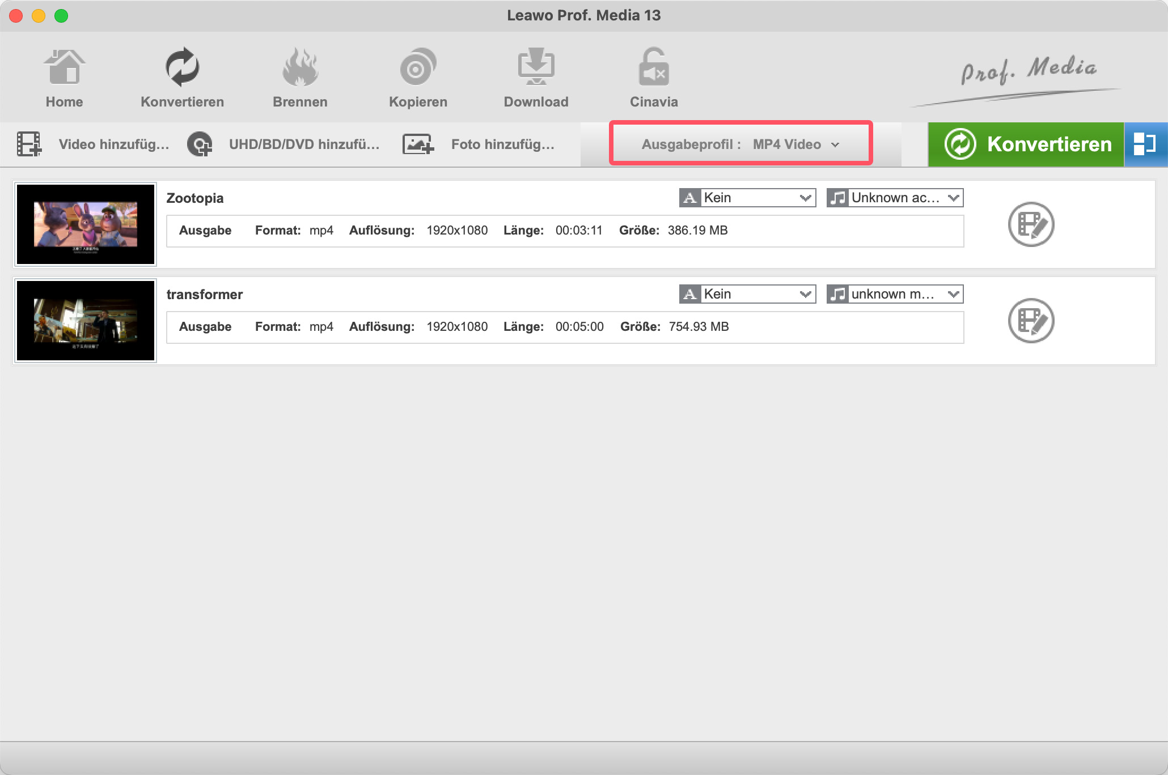This screenshot has height=775, width=1168.
Task: Open the Kopieren disc icon
Action: [418, 67]
